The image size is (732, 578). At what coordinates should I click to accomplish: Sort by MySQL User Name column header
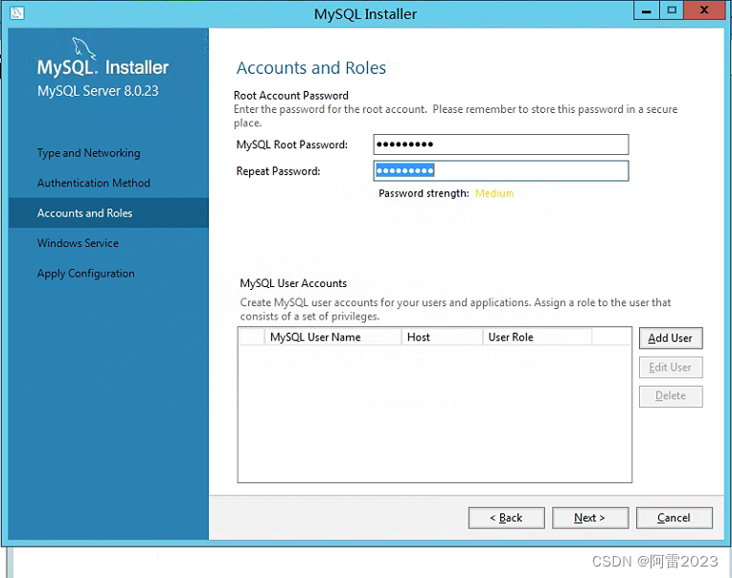point(332,337)
